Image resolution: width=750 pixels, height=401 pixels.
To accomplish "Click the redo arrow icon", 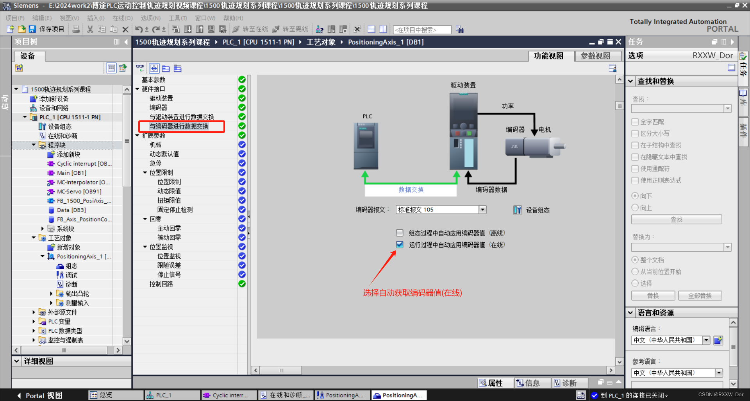I will pos(156,29).
